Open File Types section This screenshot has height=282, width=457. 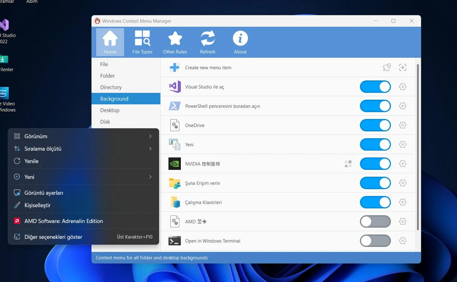pos(142,42)
